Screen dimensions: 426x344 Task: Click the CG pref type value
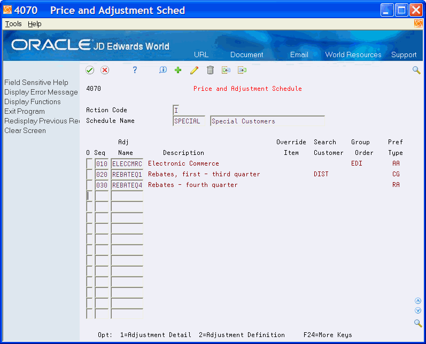click(396, 174)
